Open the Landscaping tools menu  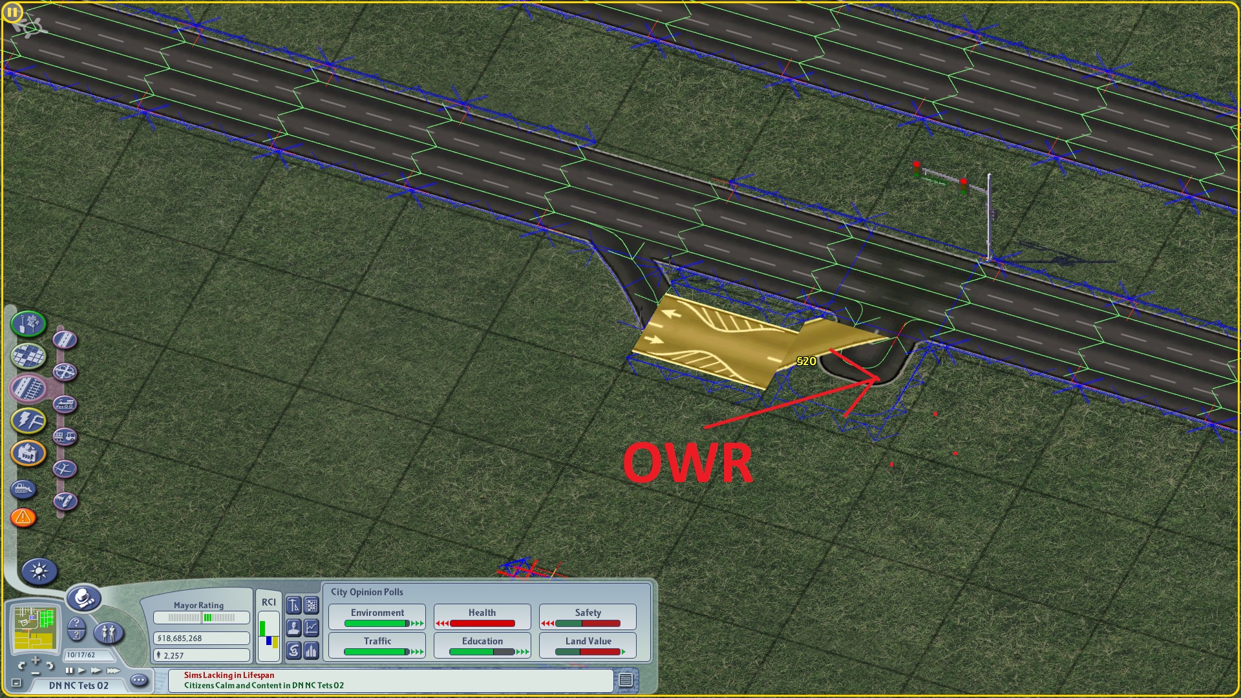(x=28, y=323)
